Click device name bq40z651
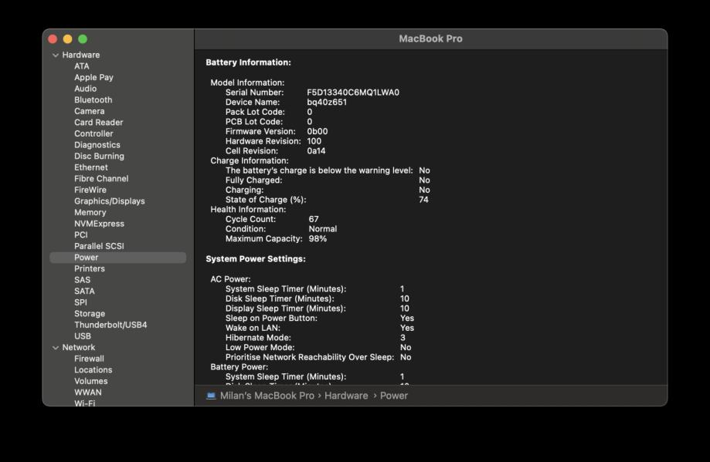Viewport: 710px width, 462px height. [327, 102]
